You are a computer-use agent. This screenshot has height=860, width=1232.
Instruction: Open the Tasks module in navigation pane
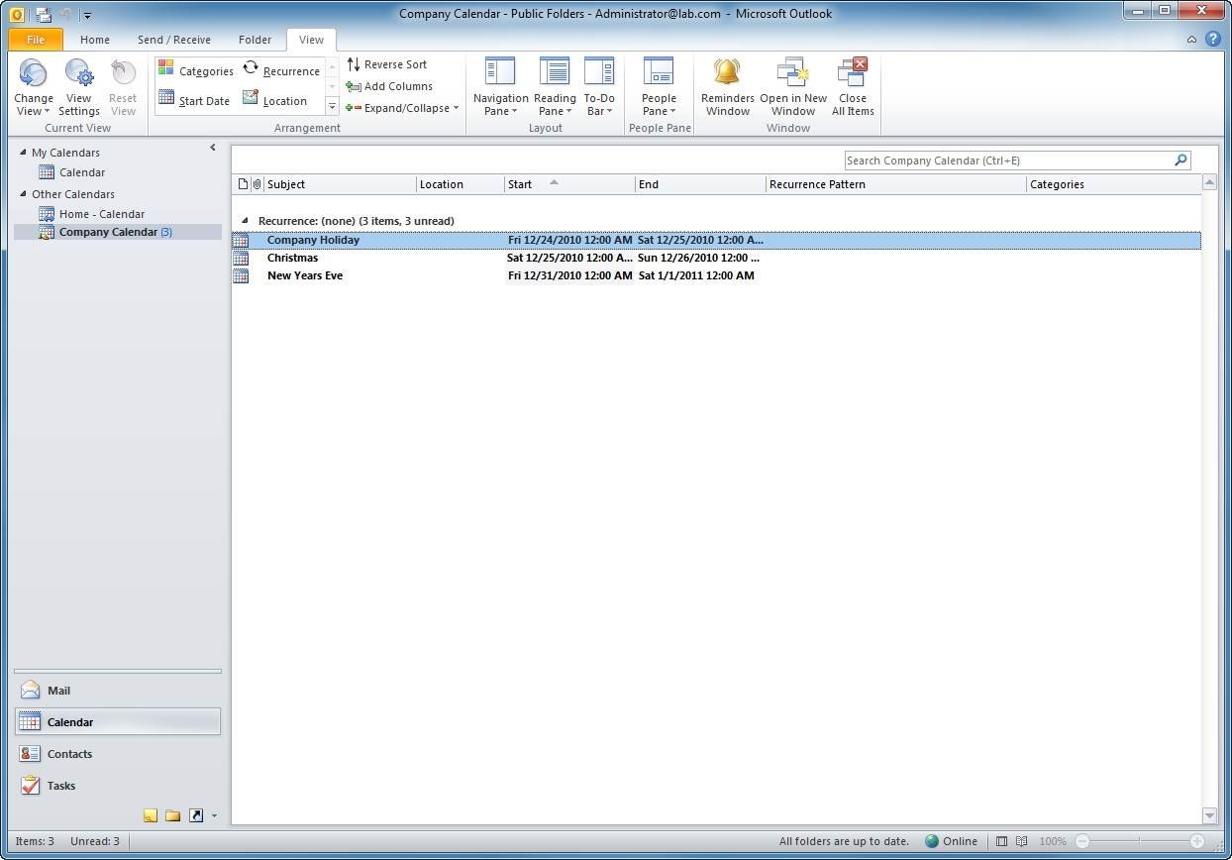pos(60,786)
